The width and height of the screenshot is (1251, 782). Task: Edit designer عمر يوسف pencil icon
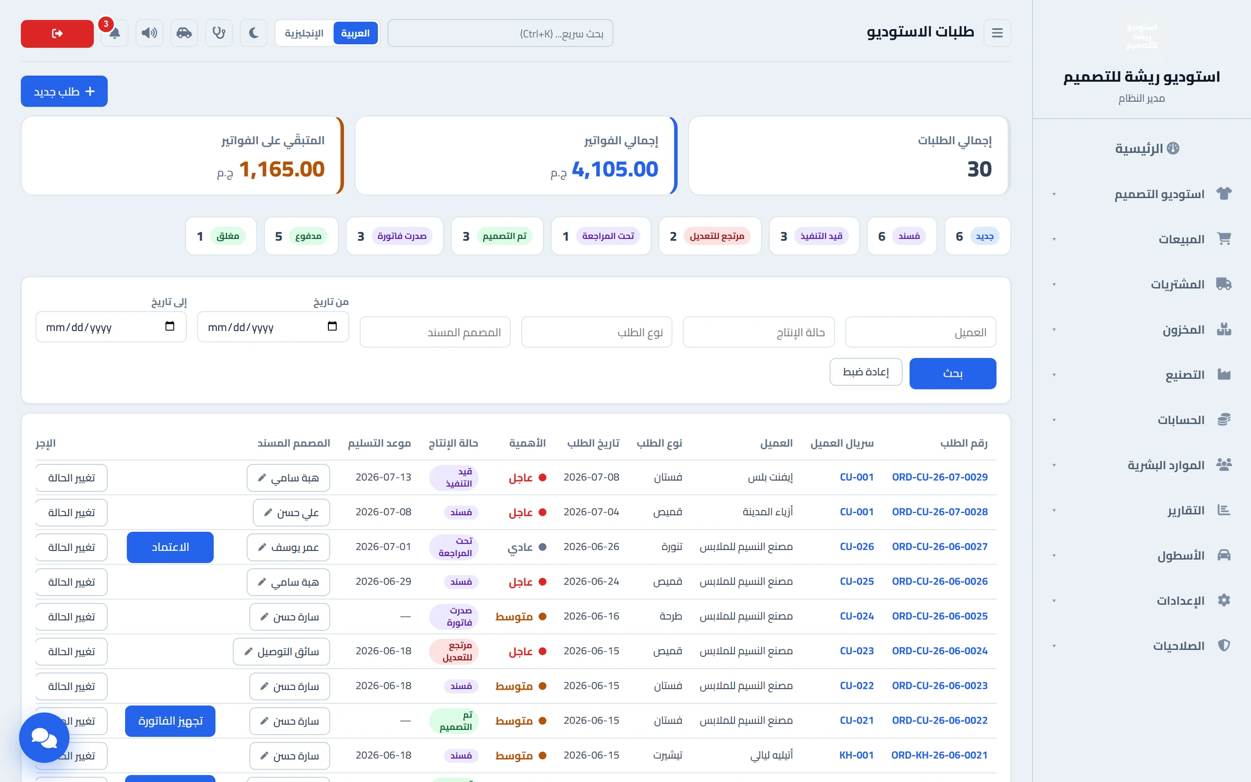(262, 547)
